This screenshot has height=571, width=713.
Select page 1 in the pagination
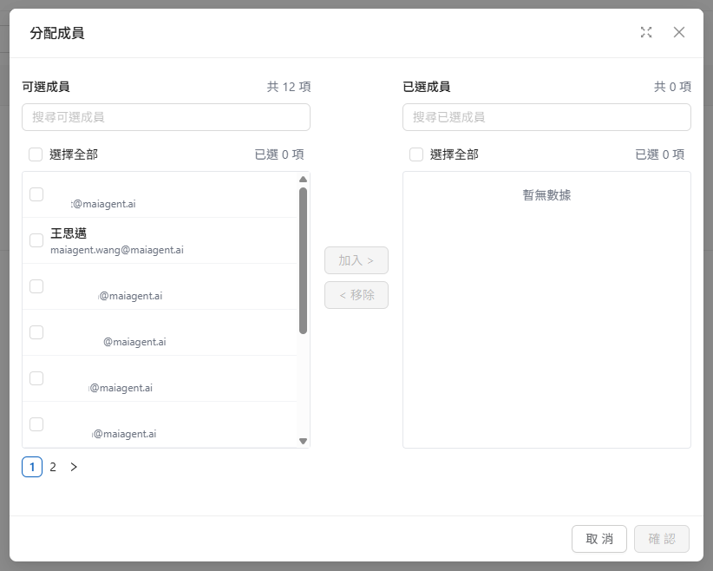click(x=32, y=467)
